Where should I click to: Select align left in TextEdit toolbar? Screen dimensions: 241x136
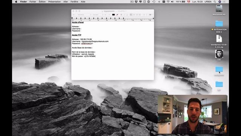(131, 15)
